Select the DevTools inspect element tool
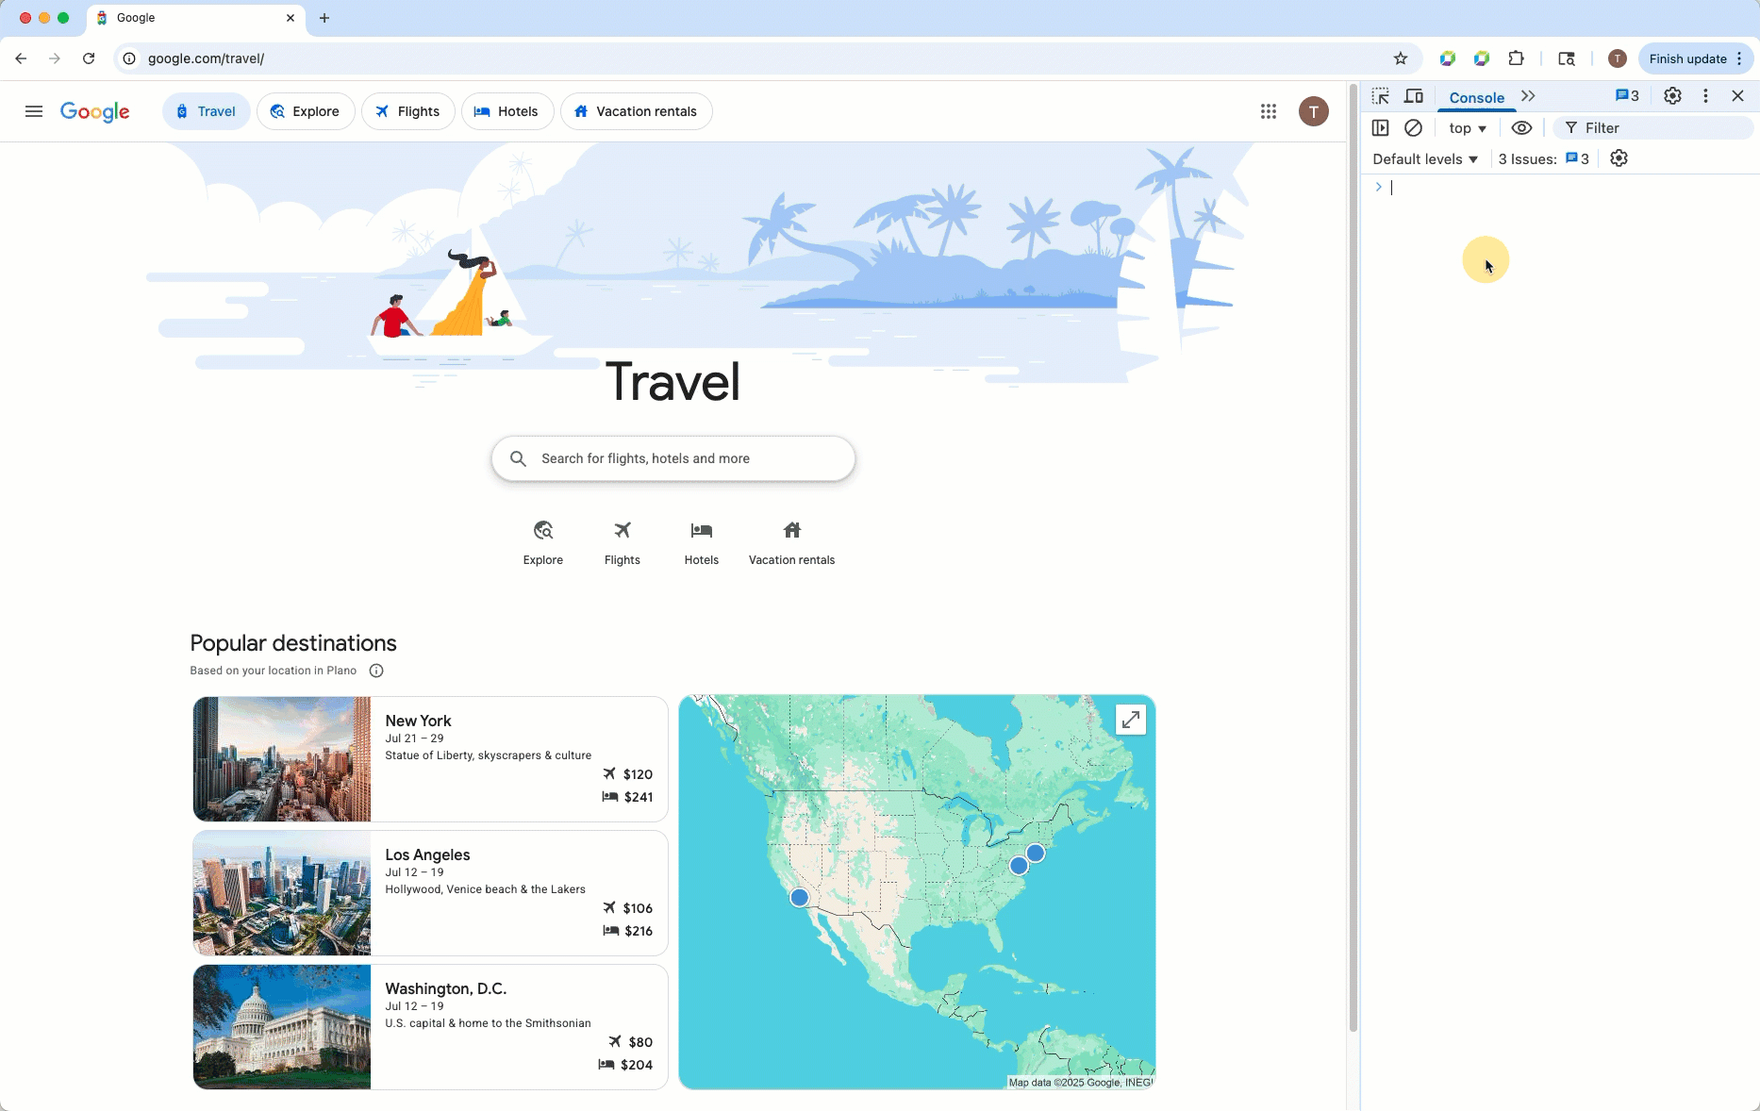Image resolution: width=1760 pixels, height=1111 pixels. point(1381,96)
